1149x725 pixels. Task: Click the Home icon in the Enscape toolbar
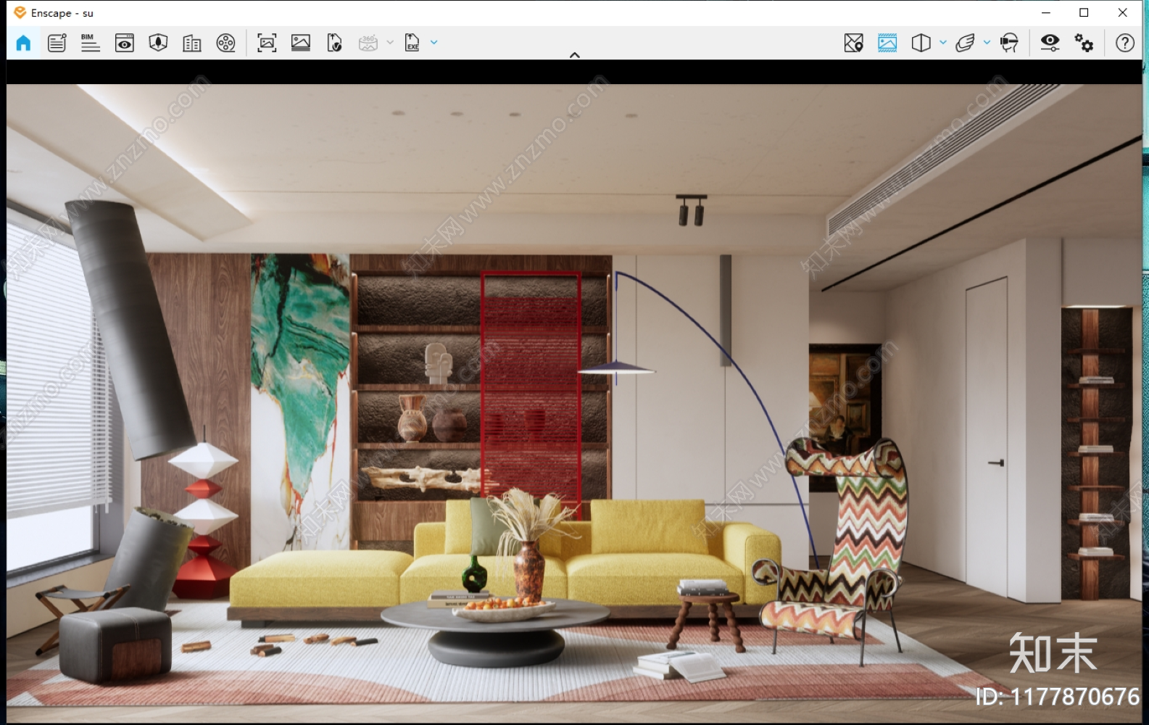23,43
